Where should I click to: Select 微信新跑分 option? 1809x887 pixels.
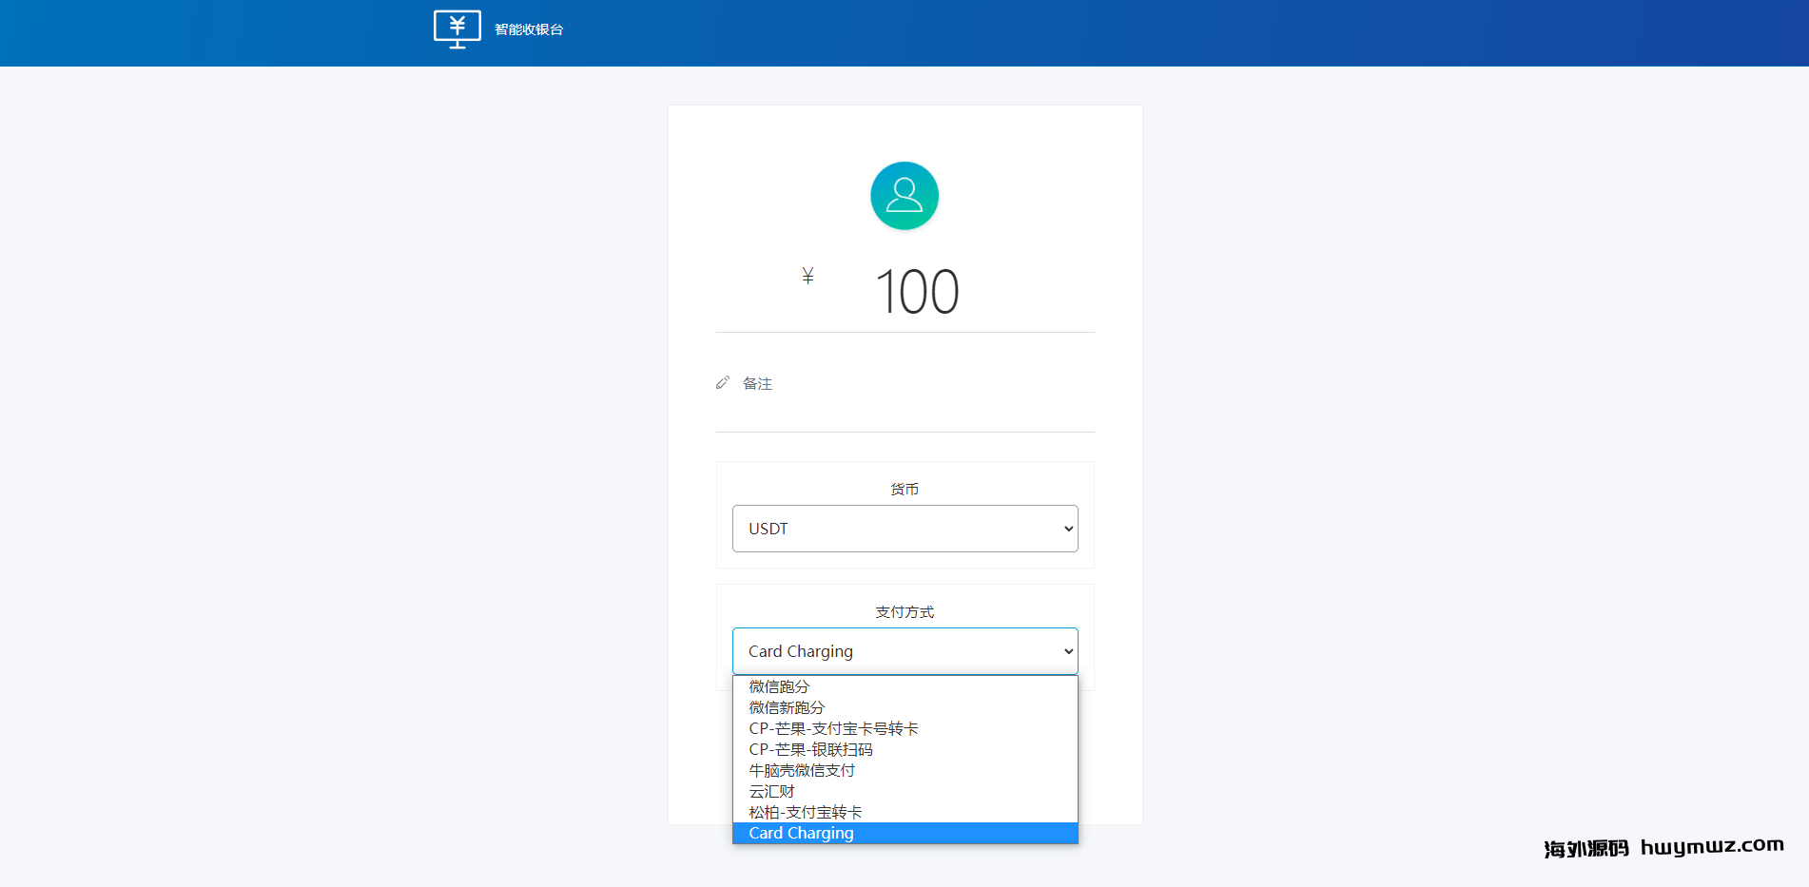click(x=904, y=707)
